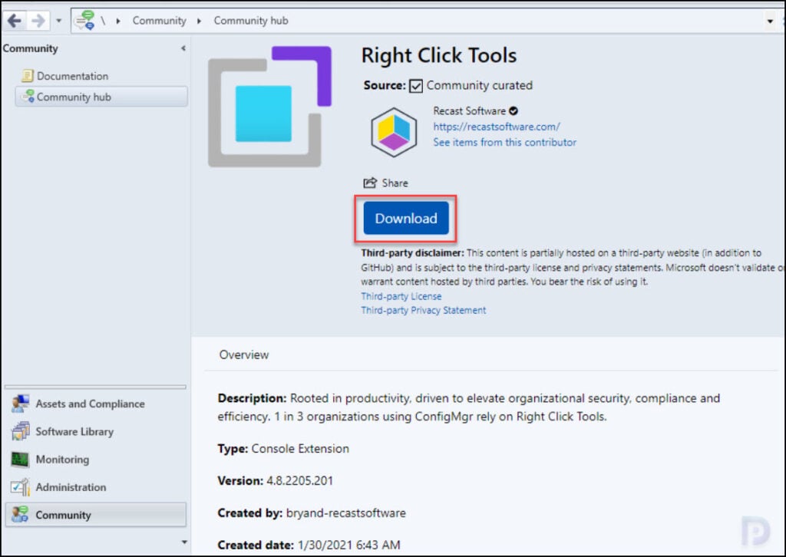Click the Type: Console Extension text

coord(283,449)
